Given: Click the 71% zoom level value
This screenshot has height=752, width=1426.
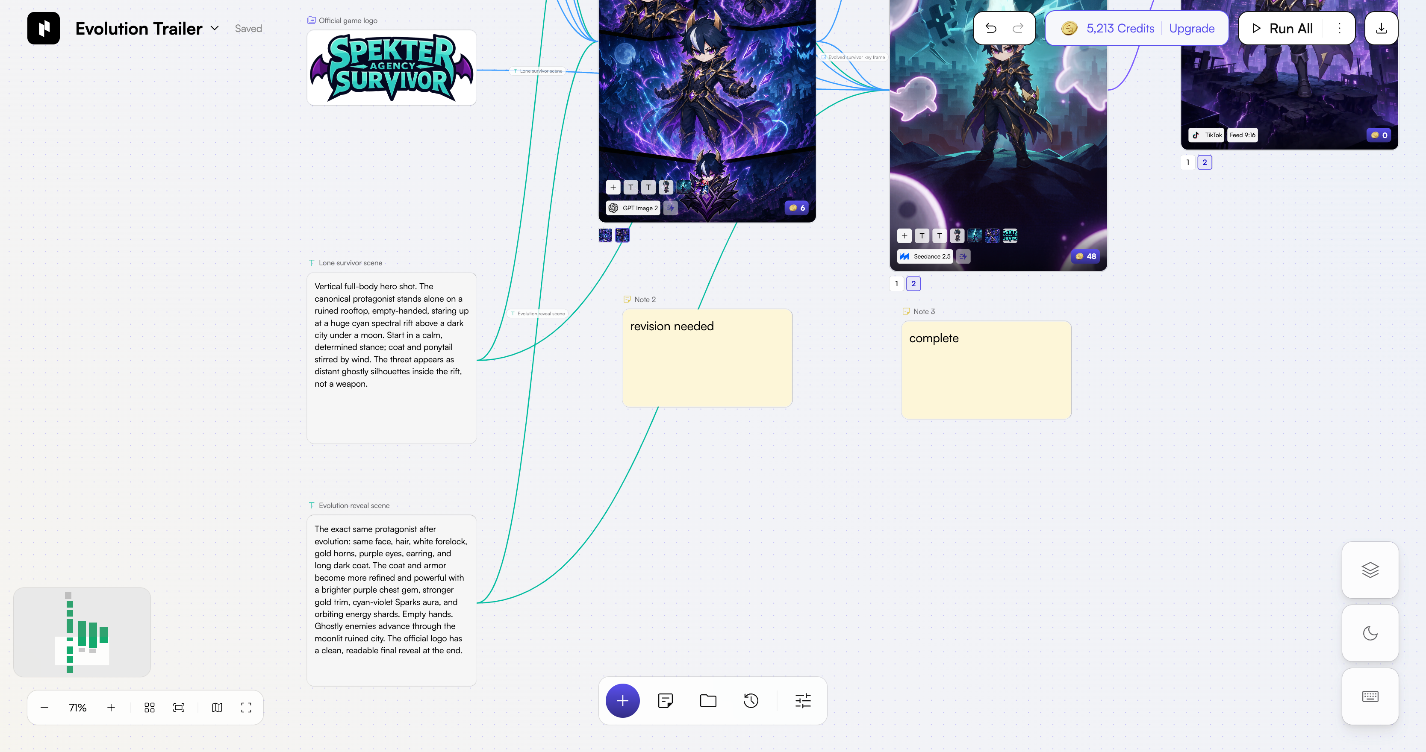Looking at the screenshot, I should pos(77,707).
